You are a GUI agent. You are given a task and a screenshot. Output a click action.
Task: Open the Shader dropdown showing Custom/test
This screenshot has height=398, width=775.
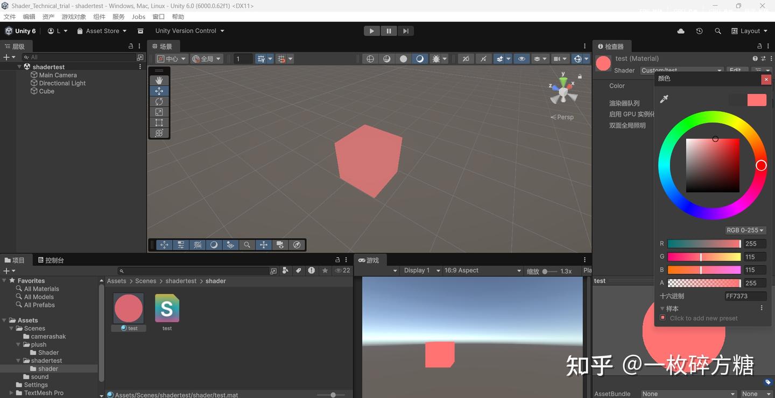click(681, 70)
